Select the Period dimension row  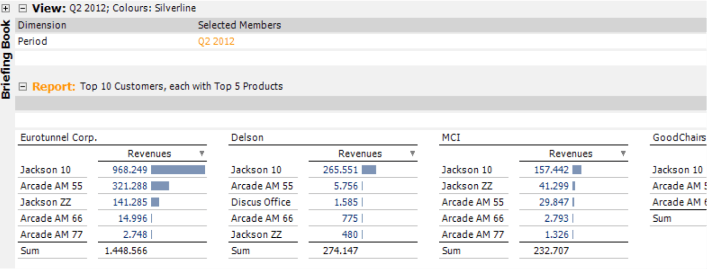click(33, 41)
